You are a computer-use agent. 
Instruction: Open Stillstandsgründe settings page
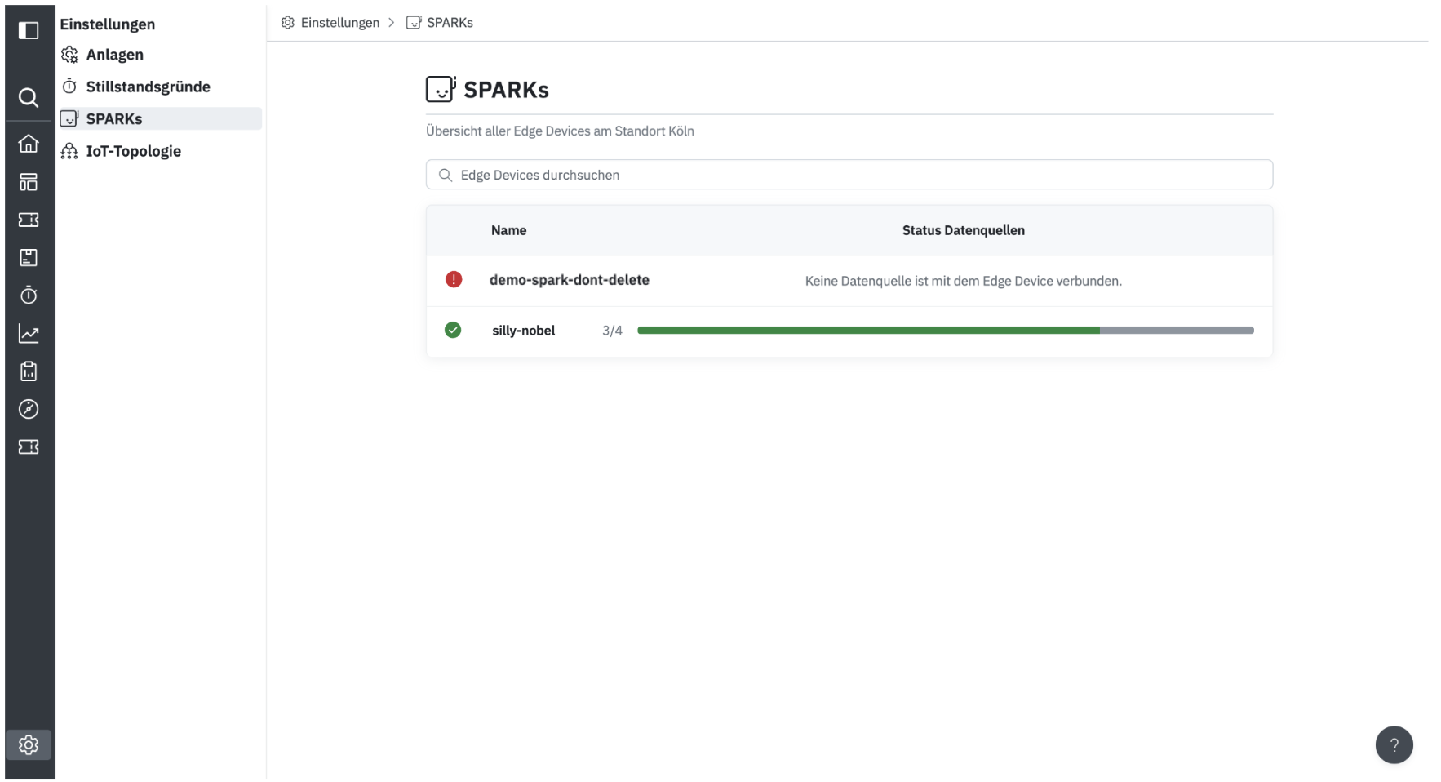tap(148, 87)
